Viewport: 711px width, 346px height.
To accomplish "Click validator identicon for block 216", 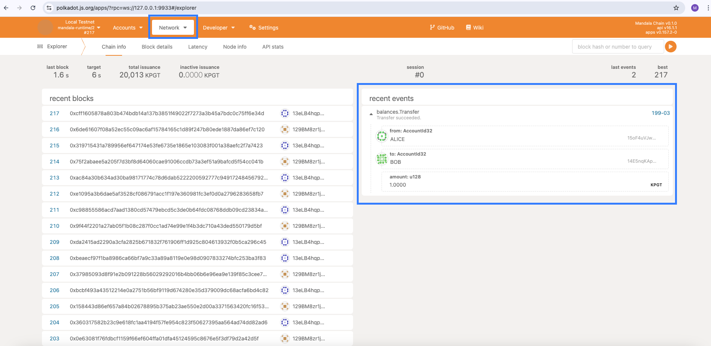I will 285,129.
